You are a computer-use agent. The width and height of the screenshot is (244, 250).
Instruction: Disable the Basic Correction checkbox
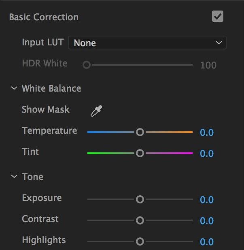point(218,16)
